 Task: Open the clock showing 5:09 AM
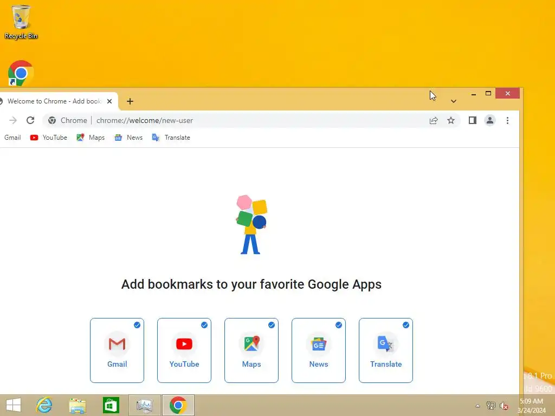[531, 406]
